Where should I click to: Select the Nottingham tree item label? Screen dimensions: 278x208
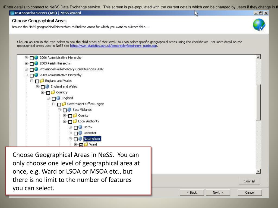(x=92, y=139)
